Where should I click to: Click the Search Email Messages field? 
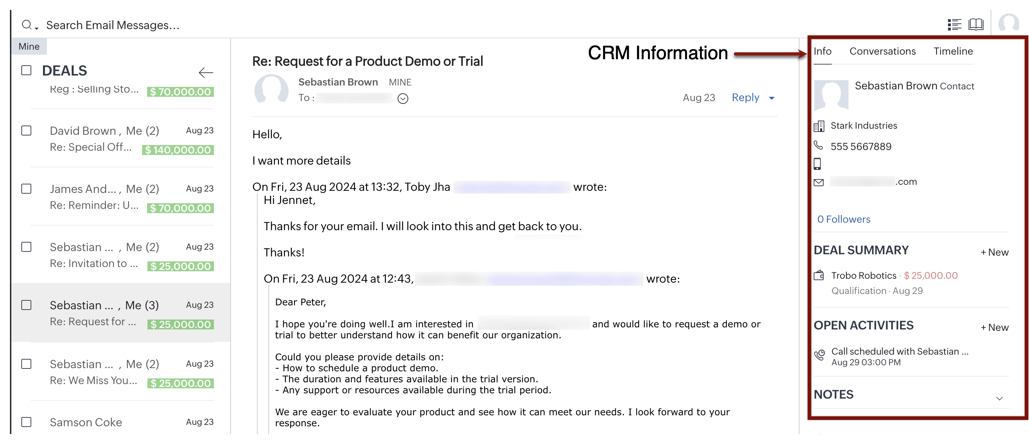pyautogui.click(x=113, y=25)
